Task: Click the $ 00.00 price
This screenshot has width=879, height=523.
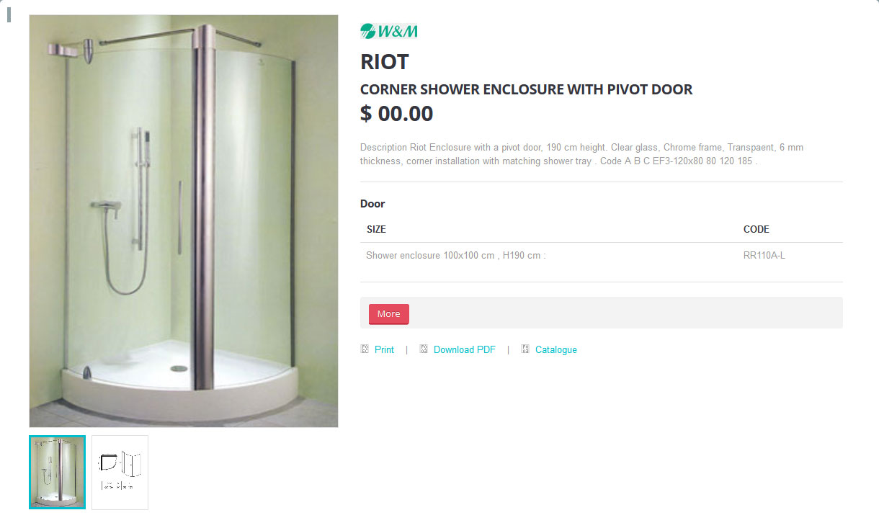Action: tap(397, 114)
